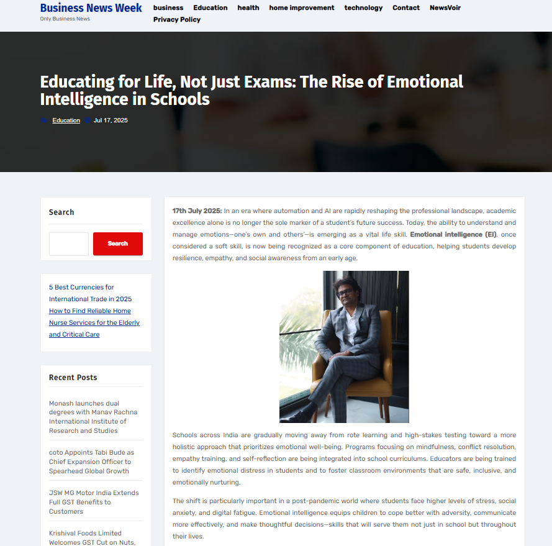Click the clock icon before Jul 17, 2025
Screen dimensions: 552x546
pyautogui.click(x=88, y=121)
